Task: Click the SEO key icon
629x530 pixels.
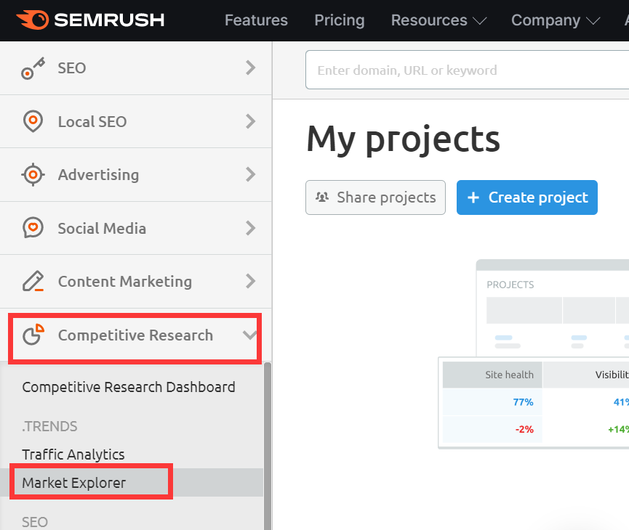Action: point(33,68)
